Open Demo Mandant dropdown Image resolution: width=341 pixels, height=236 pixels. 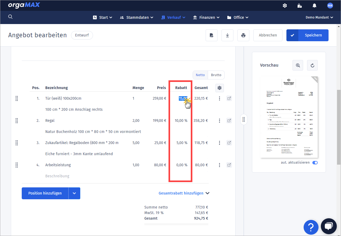pos(319,17)
